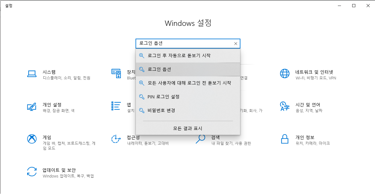Click key icon beside 로그인 옵션 suggestion

click(142, 69)
